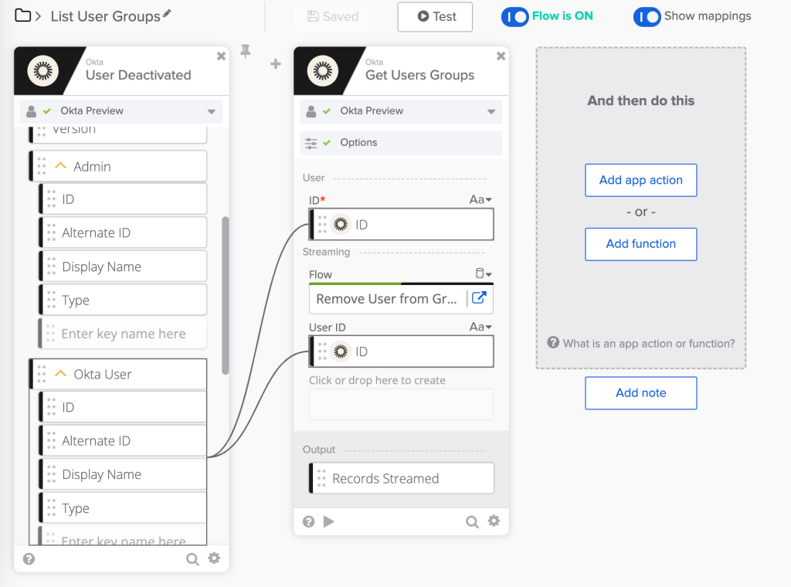The image size is (791, 587).
Task: Click the Enter key name here field under Admin
Action: pos(123,334)
